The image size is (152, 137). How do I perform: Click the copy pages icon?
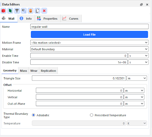37,11
